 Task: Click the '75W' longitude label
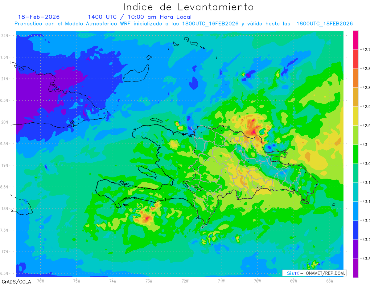(x=76, y=281)
